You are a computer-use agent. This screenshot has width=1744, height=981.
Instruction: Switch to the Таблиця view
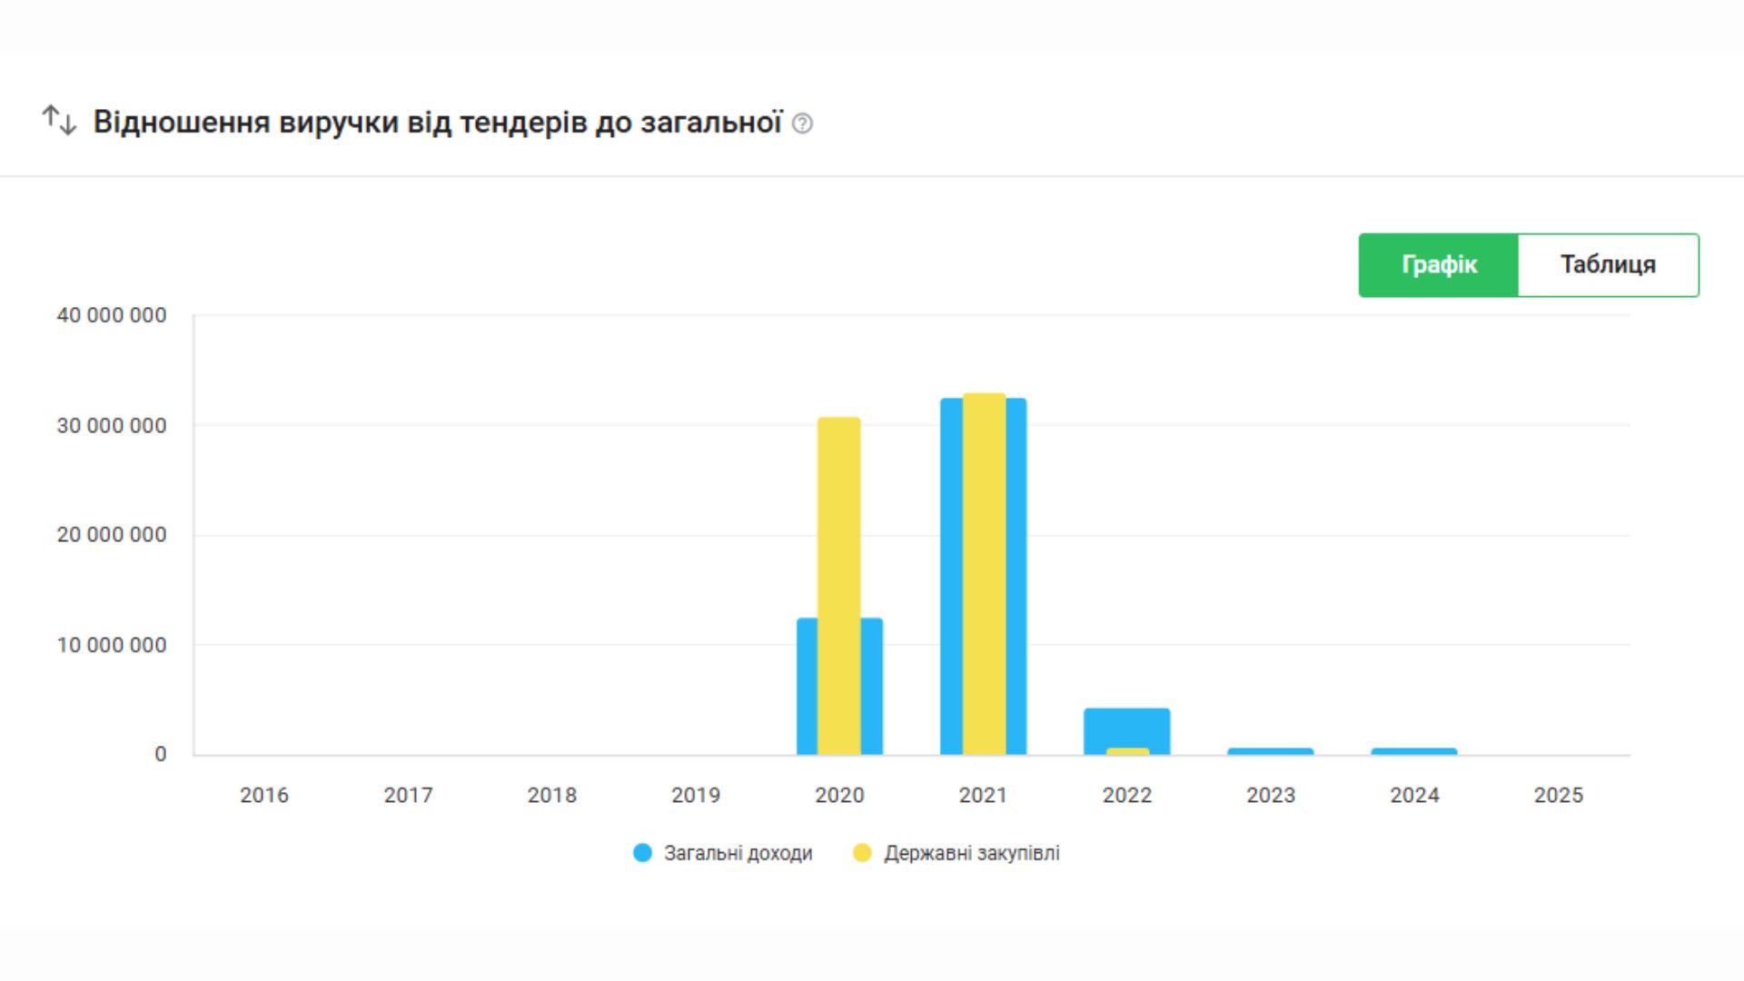[x=1608, y=265]
